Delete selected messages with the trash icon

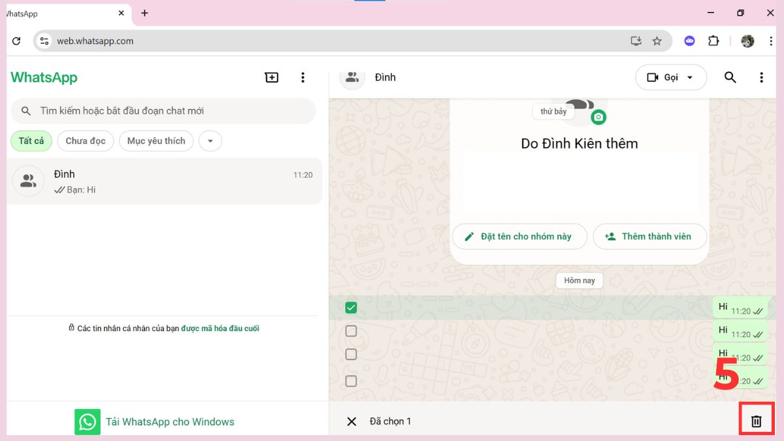pos(756,420)
